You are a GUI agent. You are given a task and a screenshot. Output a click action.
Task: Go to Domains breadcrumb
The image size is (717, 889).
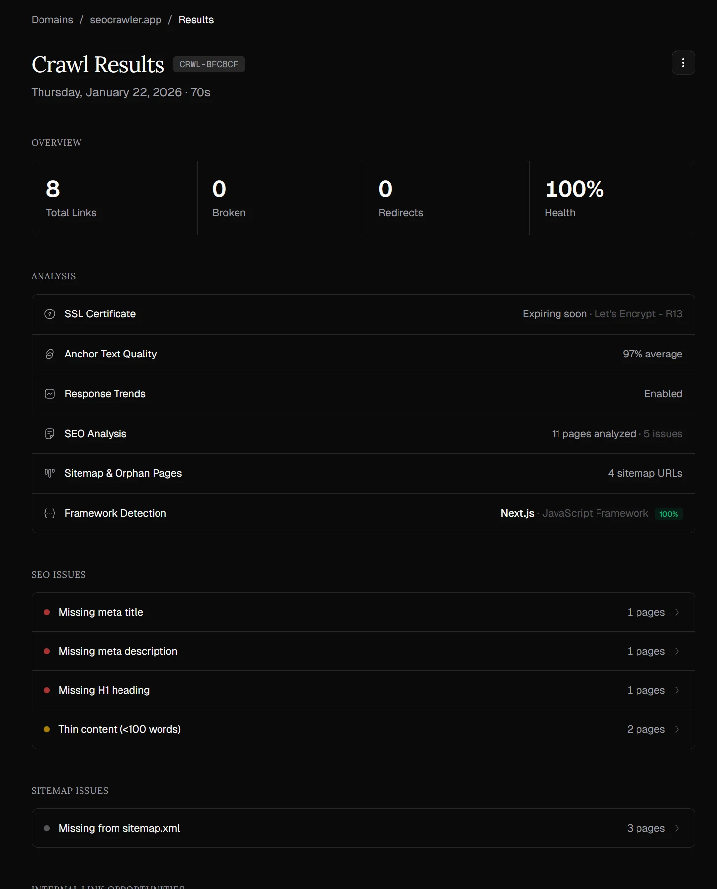click(52, 20)
